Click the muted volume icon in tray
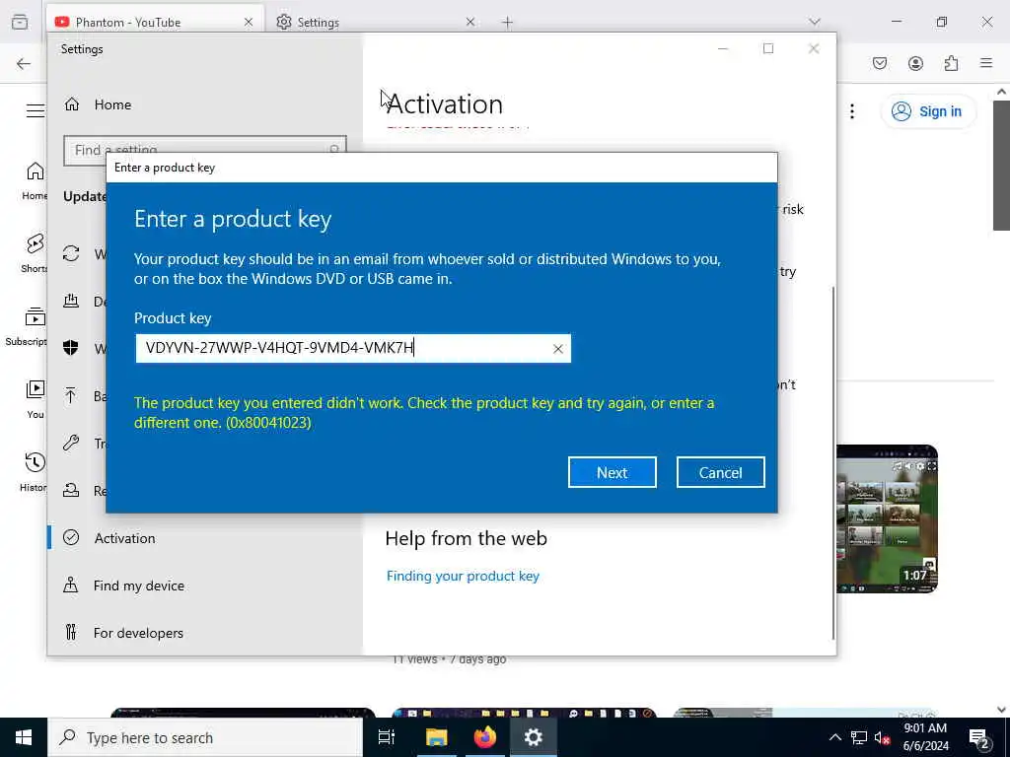This screenshot has height=757, width=1010. click(x=882, y=738)
